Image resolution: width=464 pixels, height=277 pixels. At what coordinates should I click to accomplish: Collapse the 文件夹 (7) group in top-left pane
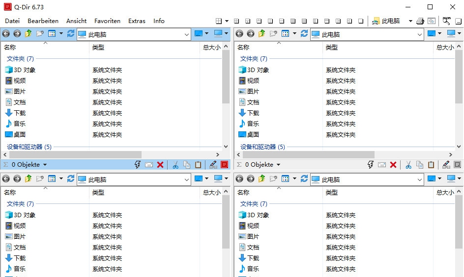[20, 59]
